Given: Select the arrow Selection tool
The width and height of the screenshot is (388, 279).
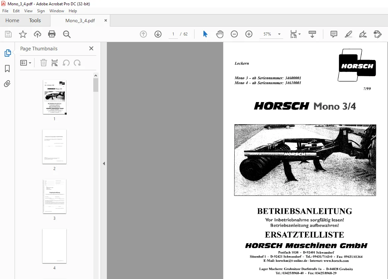Looking at the screenshot, I should point(205,34).
